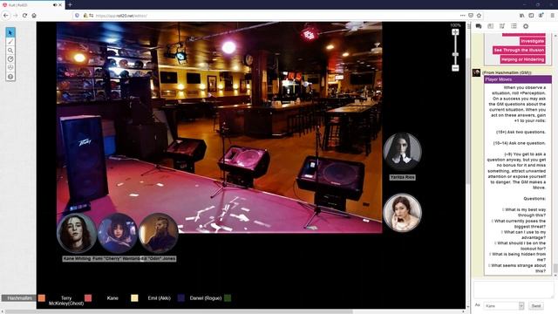Select the unnamed woman token below Yaritza
Viewport: 558px width, 314px height.
402,213
